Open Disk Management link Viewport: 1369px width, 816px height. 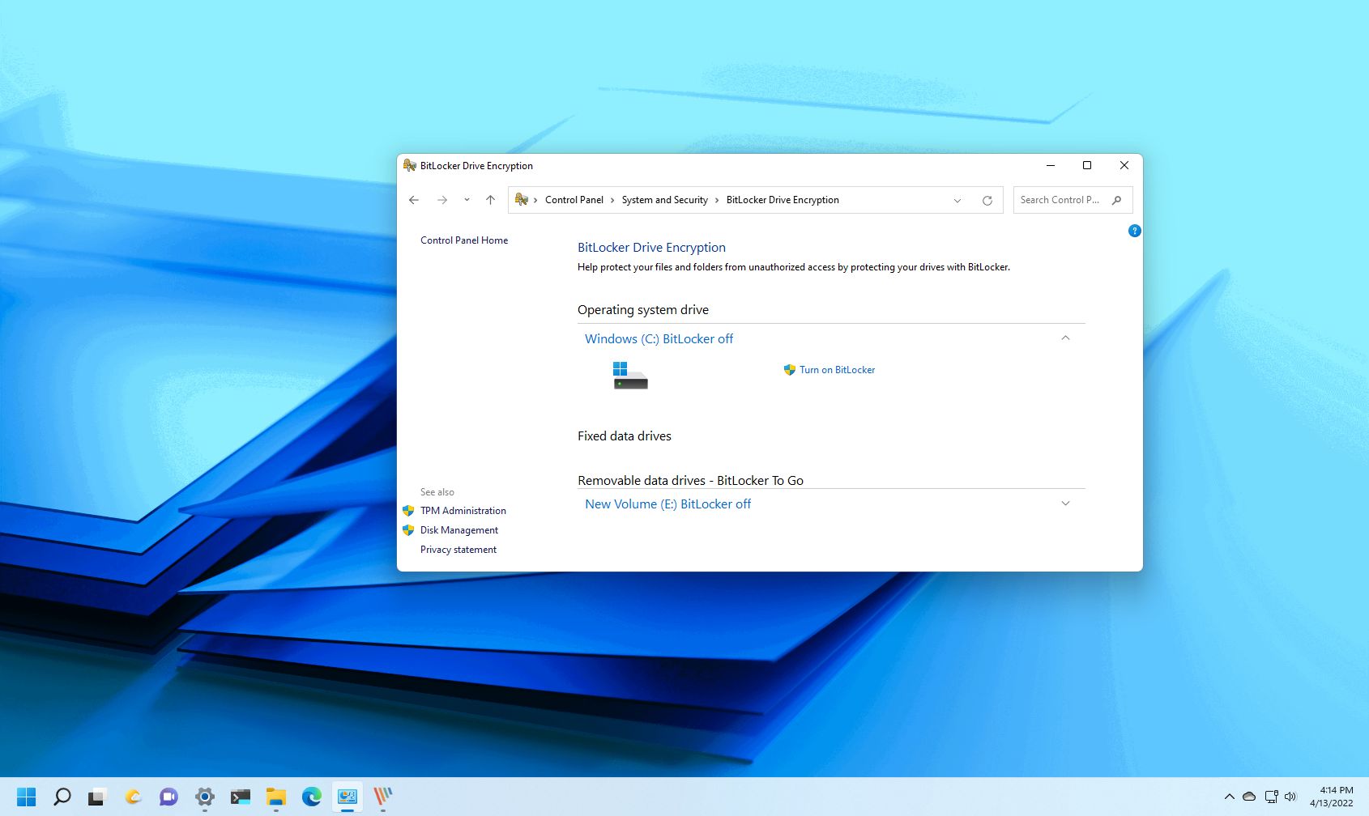pyautogui.click(x=459, y=530)
